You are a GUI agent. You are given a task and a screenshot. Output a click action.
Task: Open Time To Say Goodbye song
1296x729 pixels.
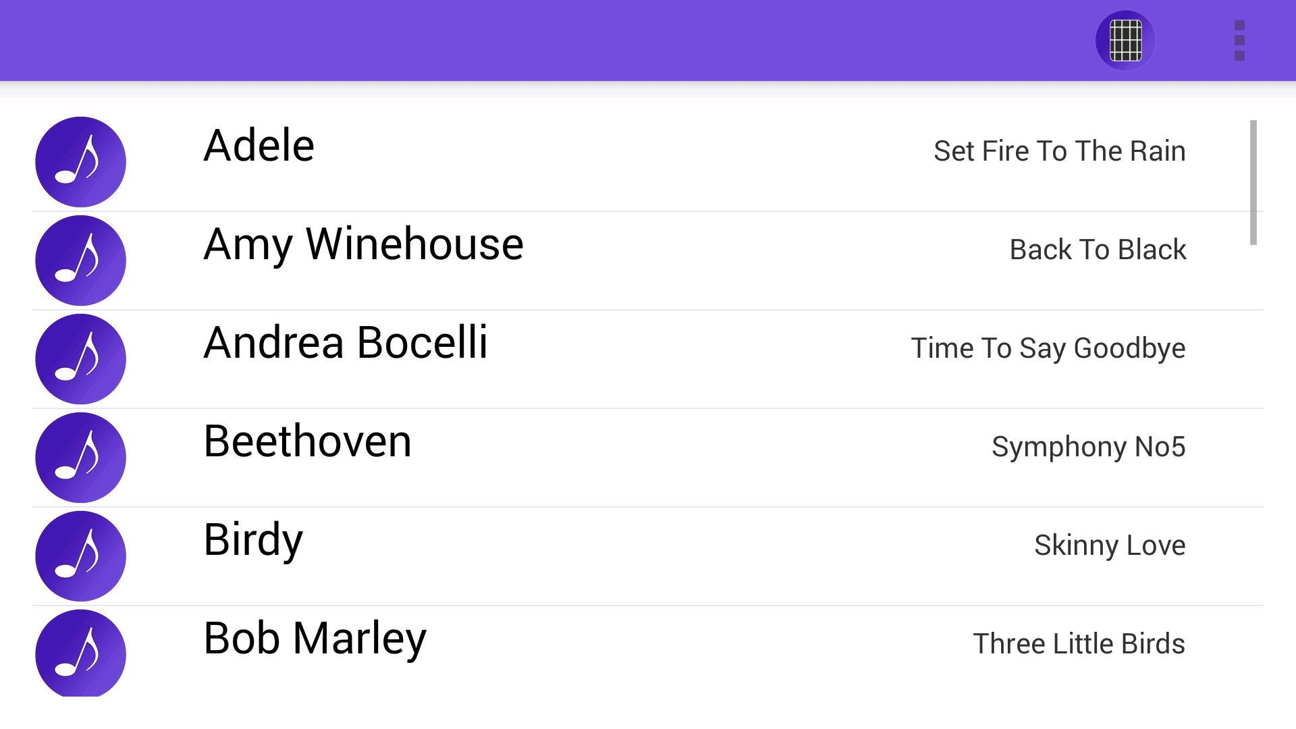1048,349
